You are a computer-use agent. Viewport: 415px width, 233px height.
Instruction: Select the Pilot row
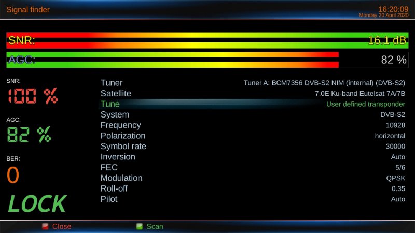[253, 199]
